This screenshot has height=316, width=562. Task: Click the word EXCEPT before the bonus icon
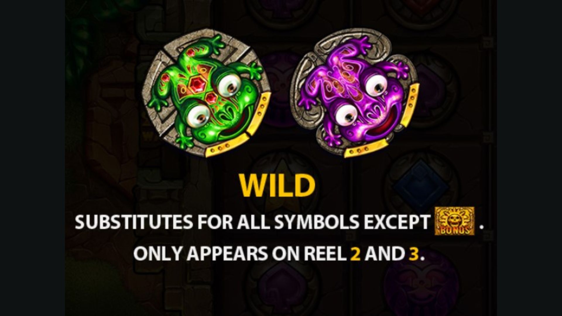[x=397, y=222]
